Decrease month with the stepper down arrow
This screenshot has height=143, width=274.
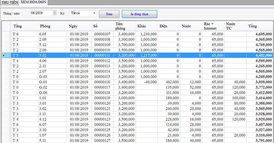click(55, 14)
